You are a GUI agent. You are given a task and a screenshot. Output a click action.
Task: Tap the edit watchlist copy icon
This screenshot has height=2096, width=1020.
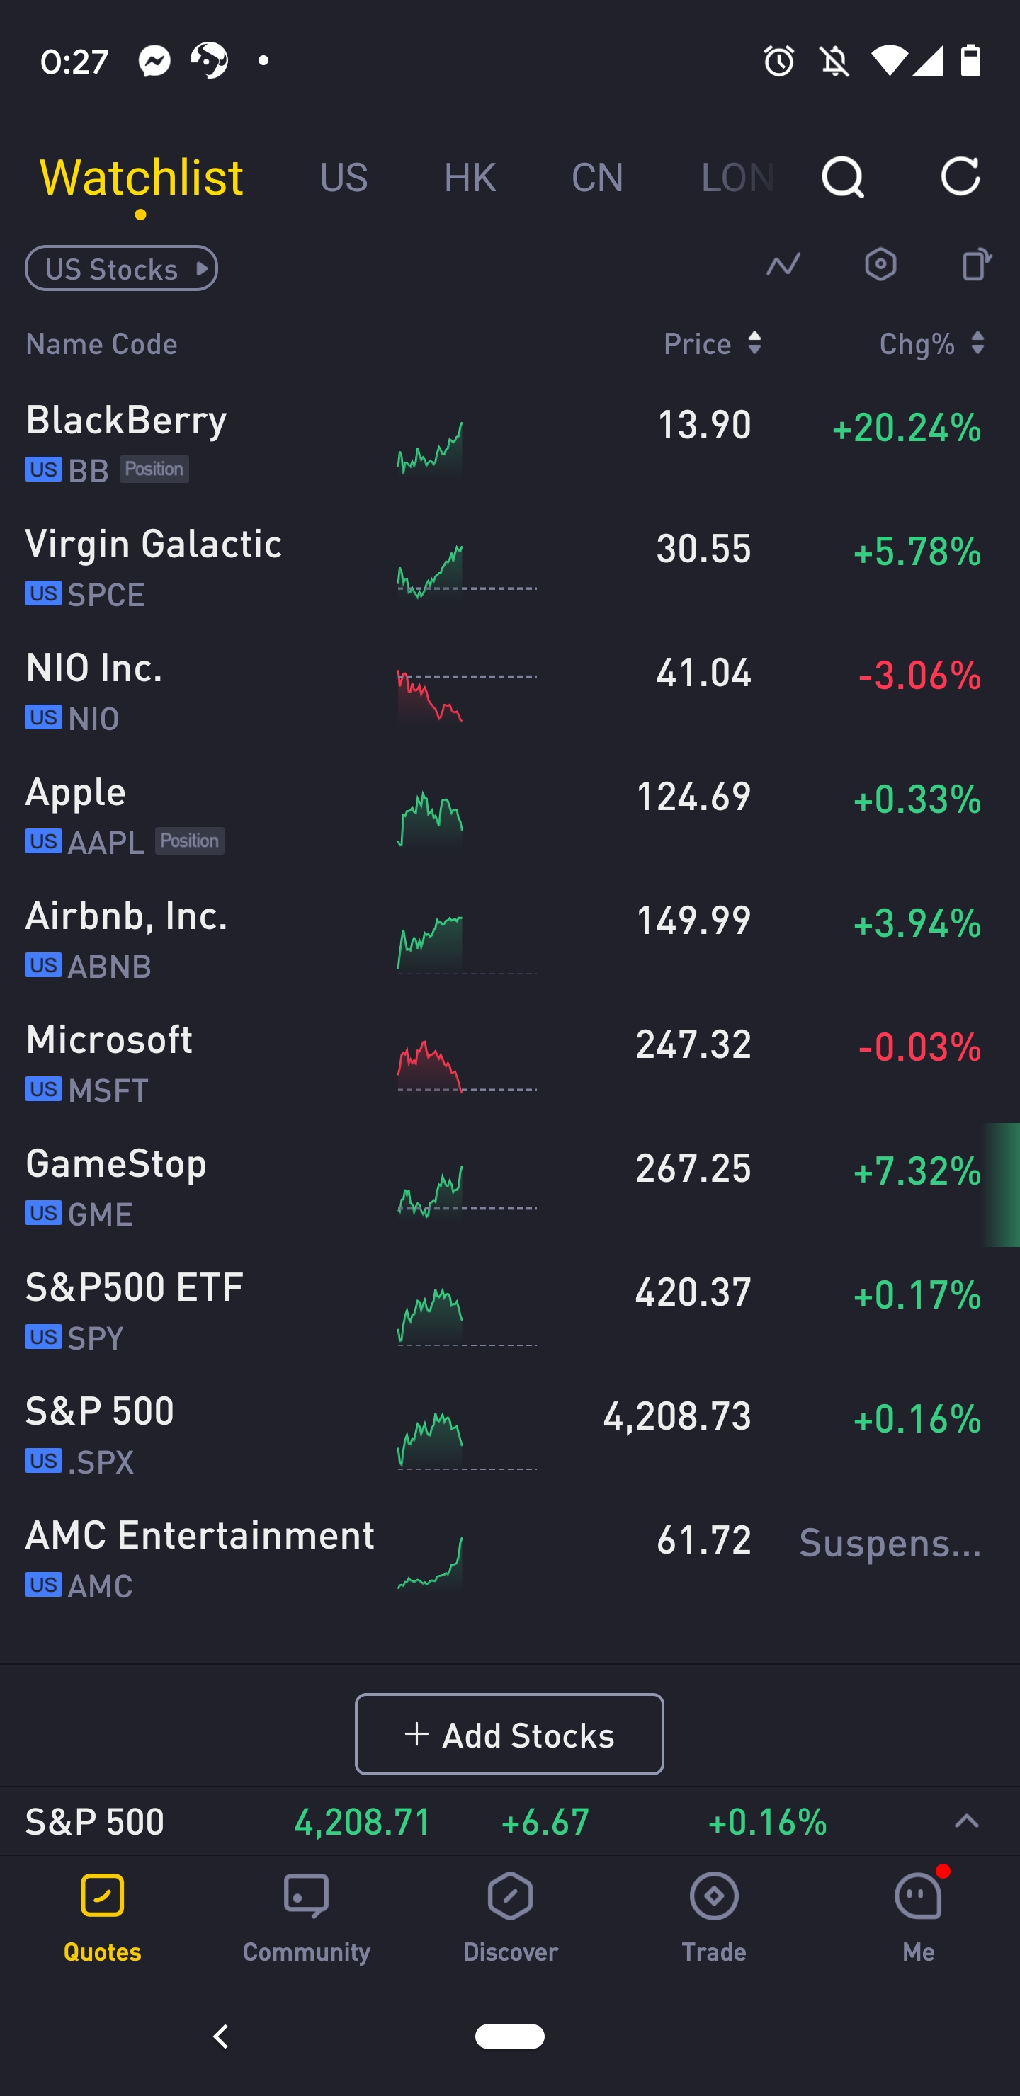point(975,266)
